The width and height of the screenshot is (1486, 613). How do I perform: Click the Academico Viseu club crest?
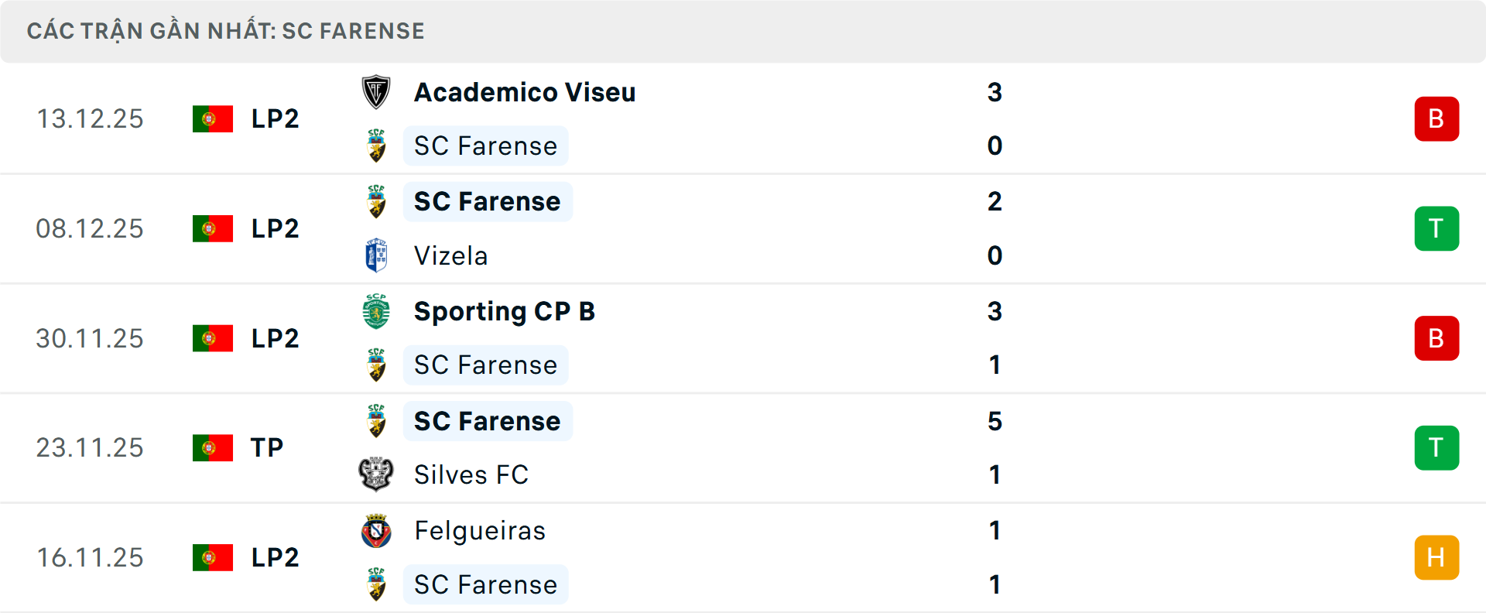(377, 91)
